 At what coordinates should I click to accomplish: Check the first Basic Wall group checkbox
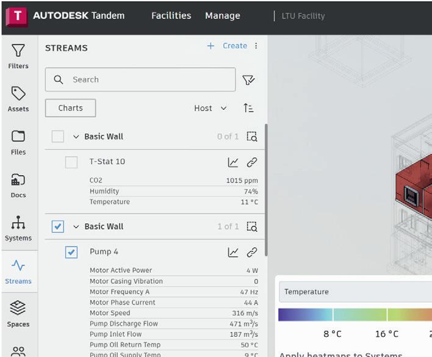(58, 136)
